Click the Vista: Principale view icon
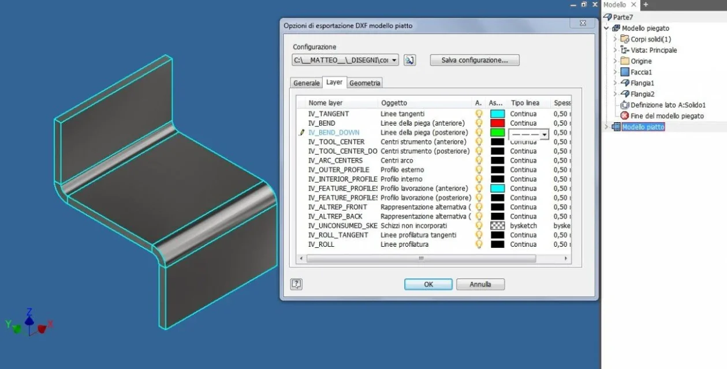 (625, 50)
